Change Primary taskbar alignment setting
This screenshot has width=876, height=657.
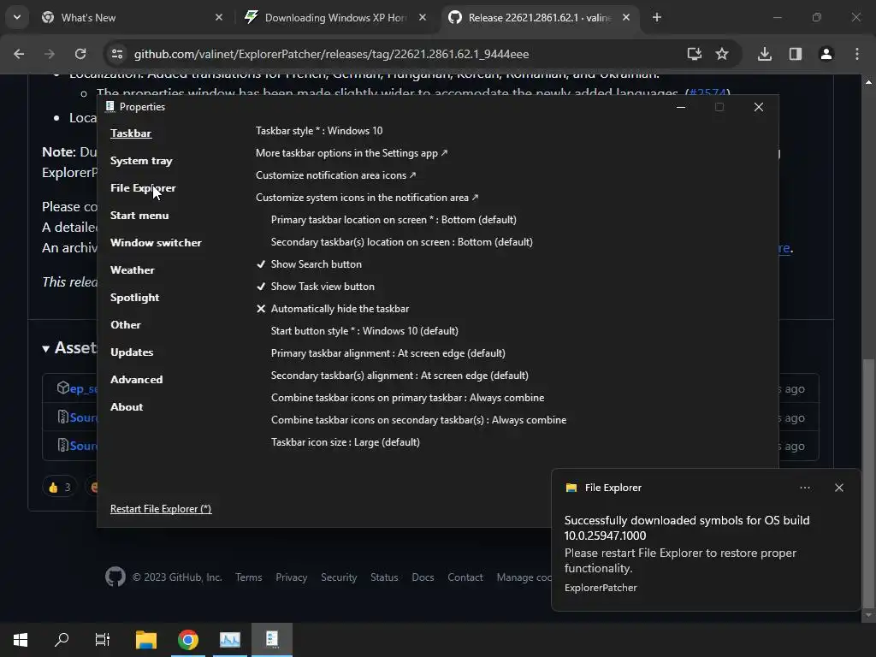point(388,353)
